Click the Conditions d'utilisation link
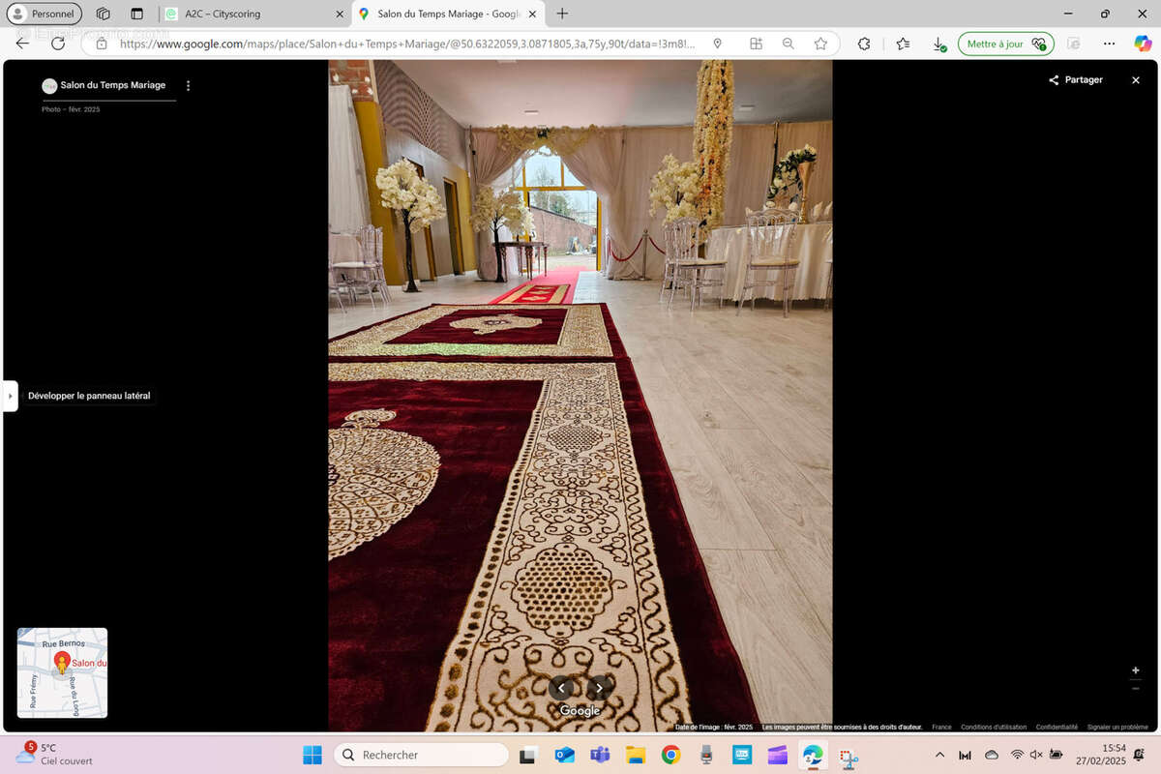Image resolution: width=1161 pixels, height=774 pixels. pos(994,727)
